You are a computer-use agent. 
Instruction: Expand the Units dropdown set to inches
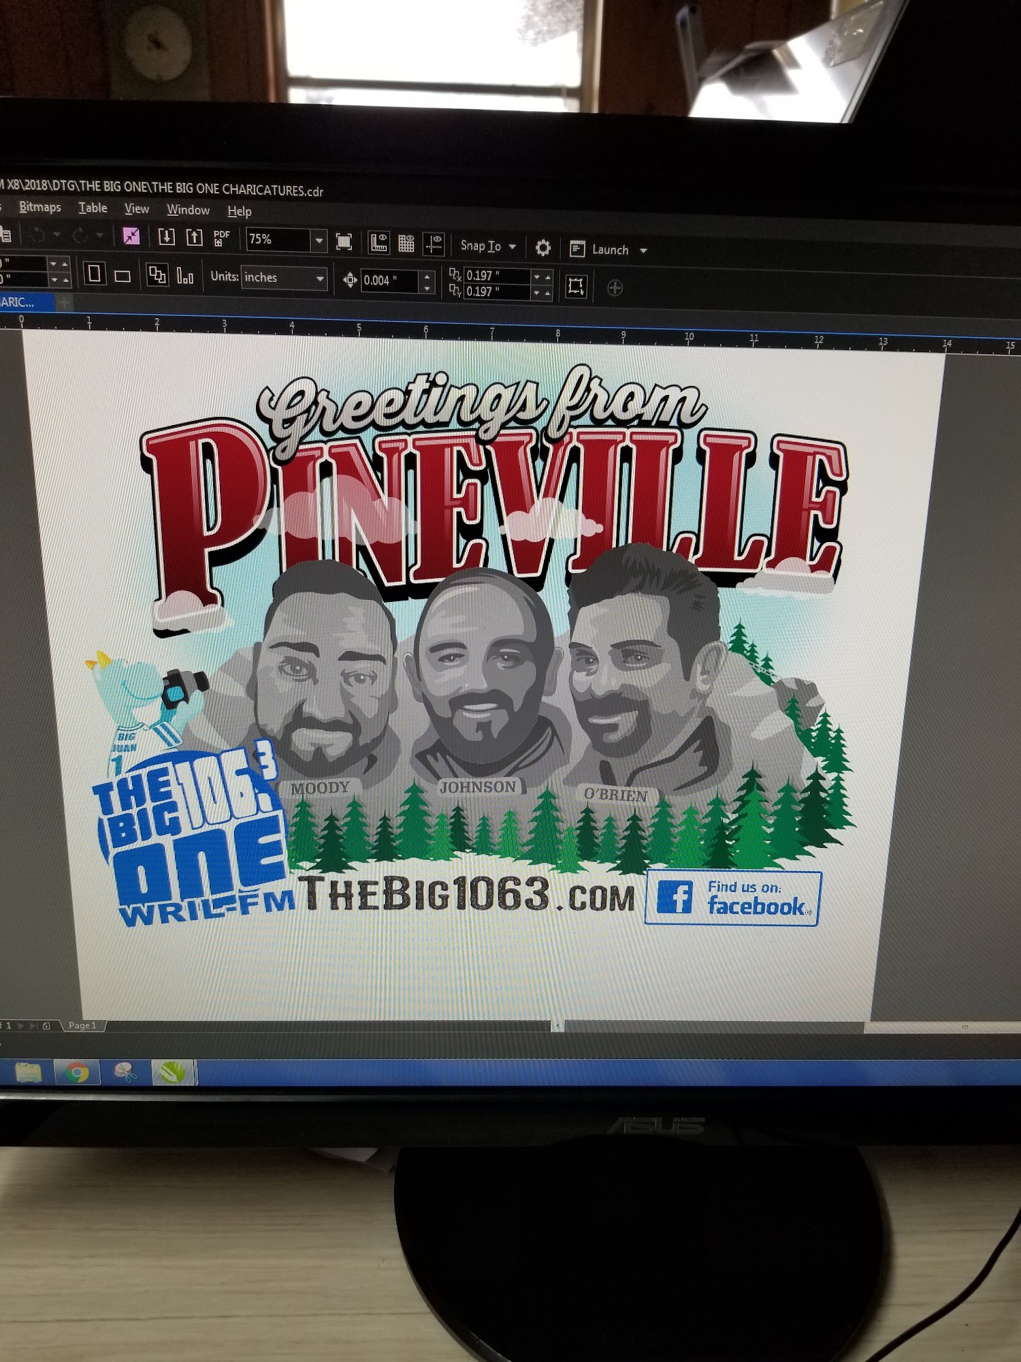tap(319, 279)
